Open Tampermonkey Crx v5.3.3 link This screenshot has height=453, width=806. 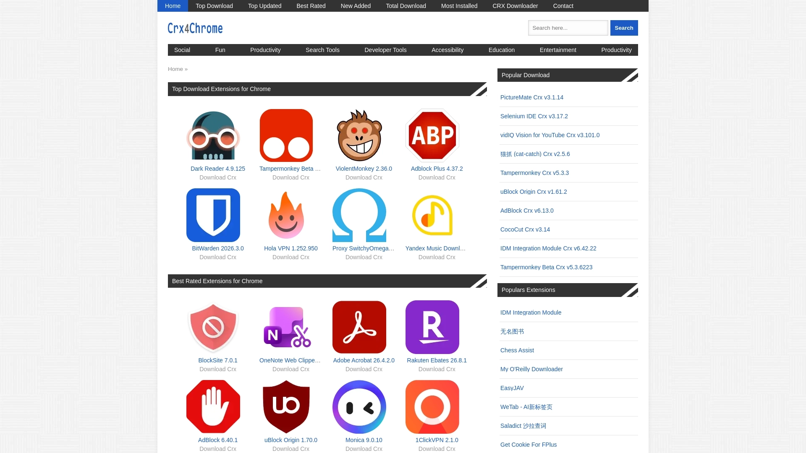point(534,173)
